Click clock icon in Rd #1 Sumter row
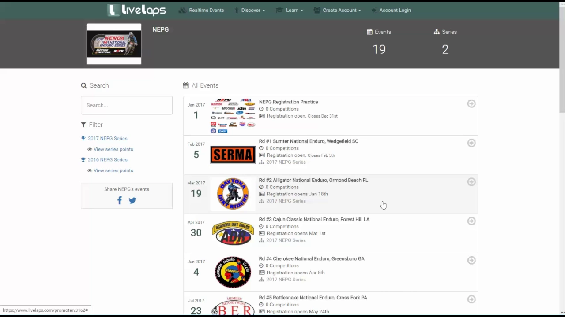The width and height of the screenshot is (565, 317). 261,148
